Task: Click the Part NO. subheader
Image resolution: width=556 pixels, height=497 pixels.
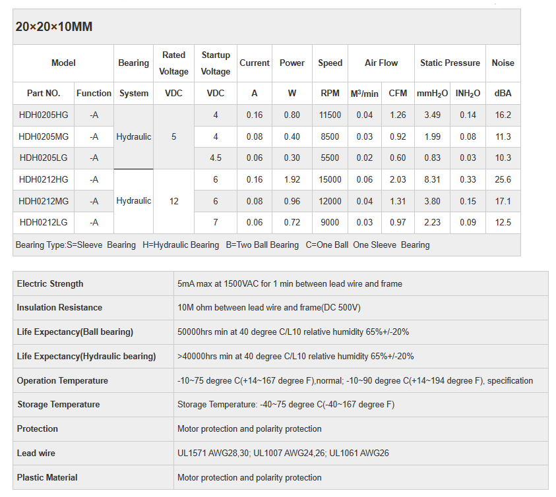Action: point(44,93)
